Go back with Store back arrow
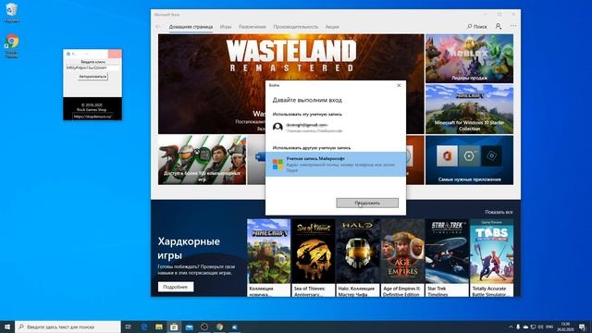 tap(158, 27)
